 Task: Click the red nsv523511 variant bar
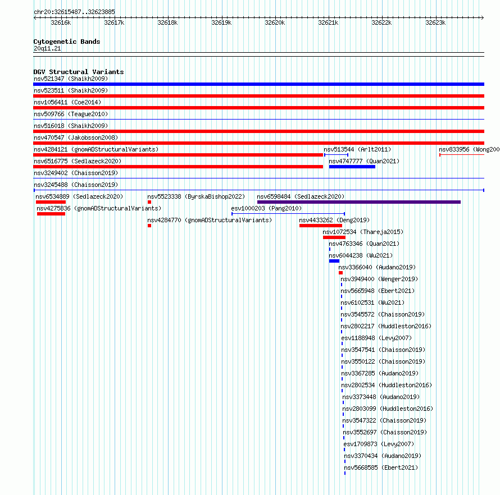[x=258, y=96]
